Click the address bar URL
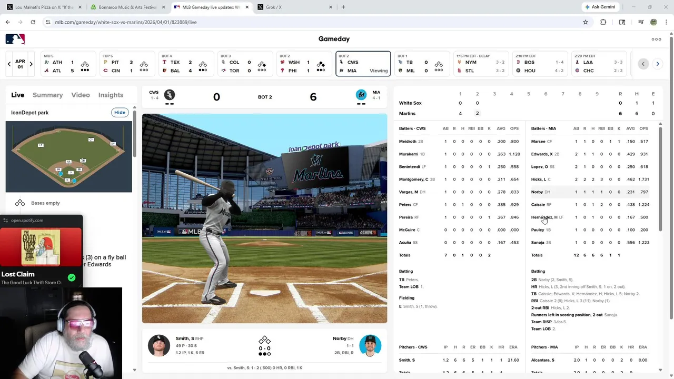 126,22
